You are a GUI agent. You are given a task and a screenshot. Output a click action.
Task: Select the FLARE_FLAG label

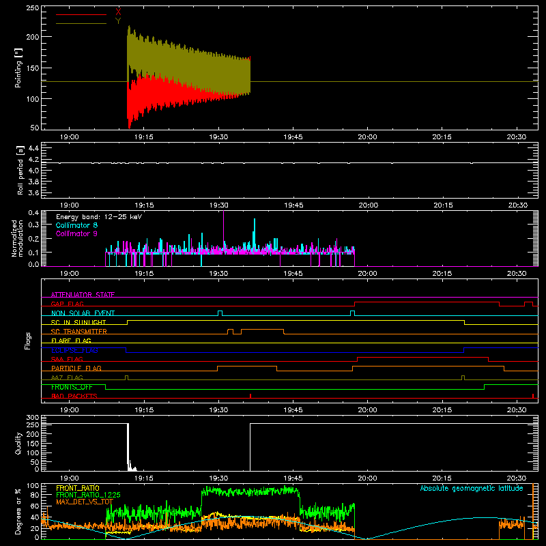(x=71, y=341)
